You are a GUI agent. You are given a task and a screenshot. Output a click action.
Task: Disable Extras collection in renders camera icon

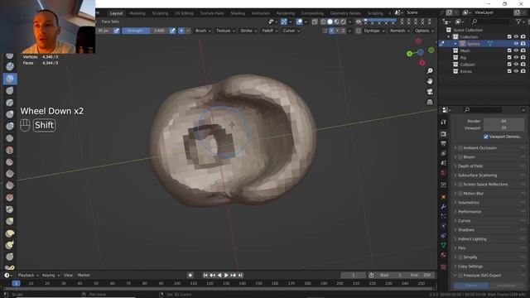[523, 71]
